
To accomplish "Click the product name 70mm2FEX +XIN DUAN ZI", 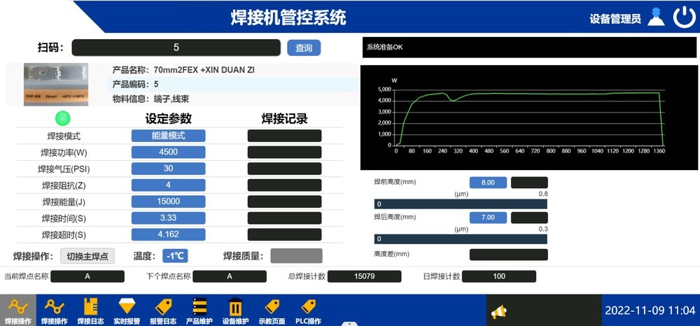I will tap(204, 70).
